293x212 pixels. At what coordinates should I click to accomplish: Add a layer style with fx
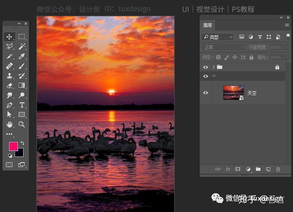coord(228,169)
